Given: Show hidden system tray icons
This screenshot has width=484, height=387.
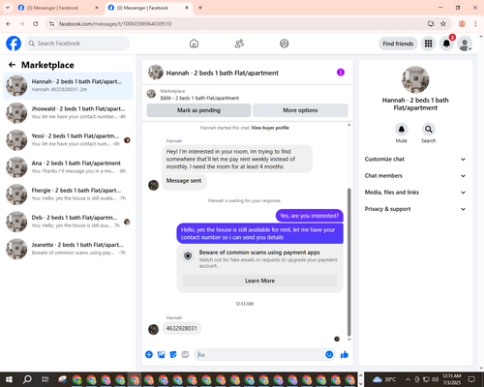Looking at the screenshot, I should (x=408, y=379).
